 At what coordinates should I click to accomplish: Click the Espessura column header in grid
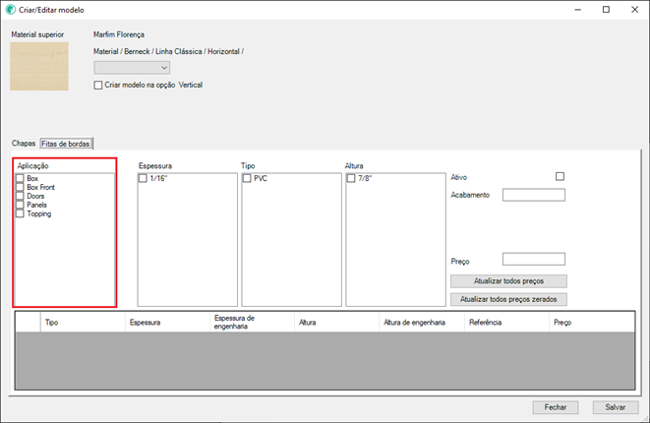tap(167, 323)
